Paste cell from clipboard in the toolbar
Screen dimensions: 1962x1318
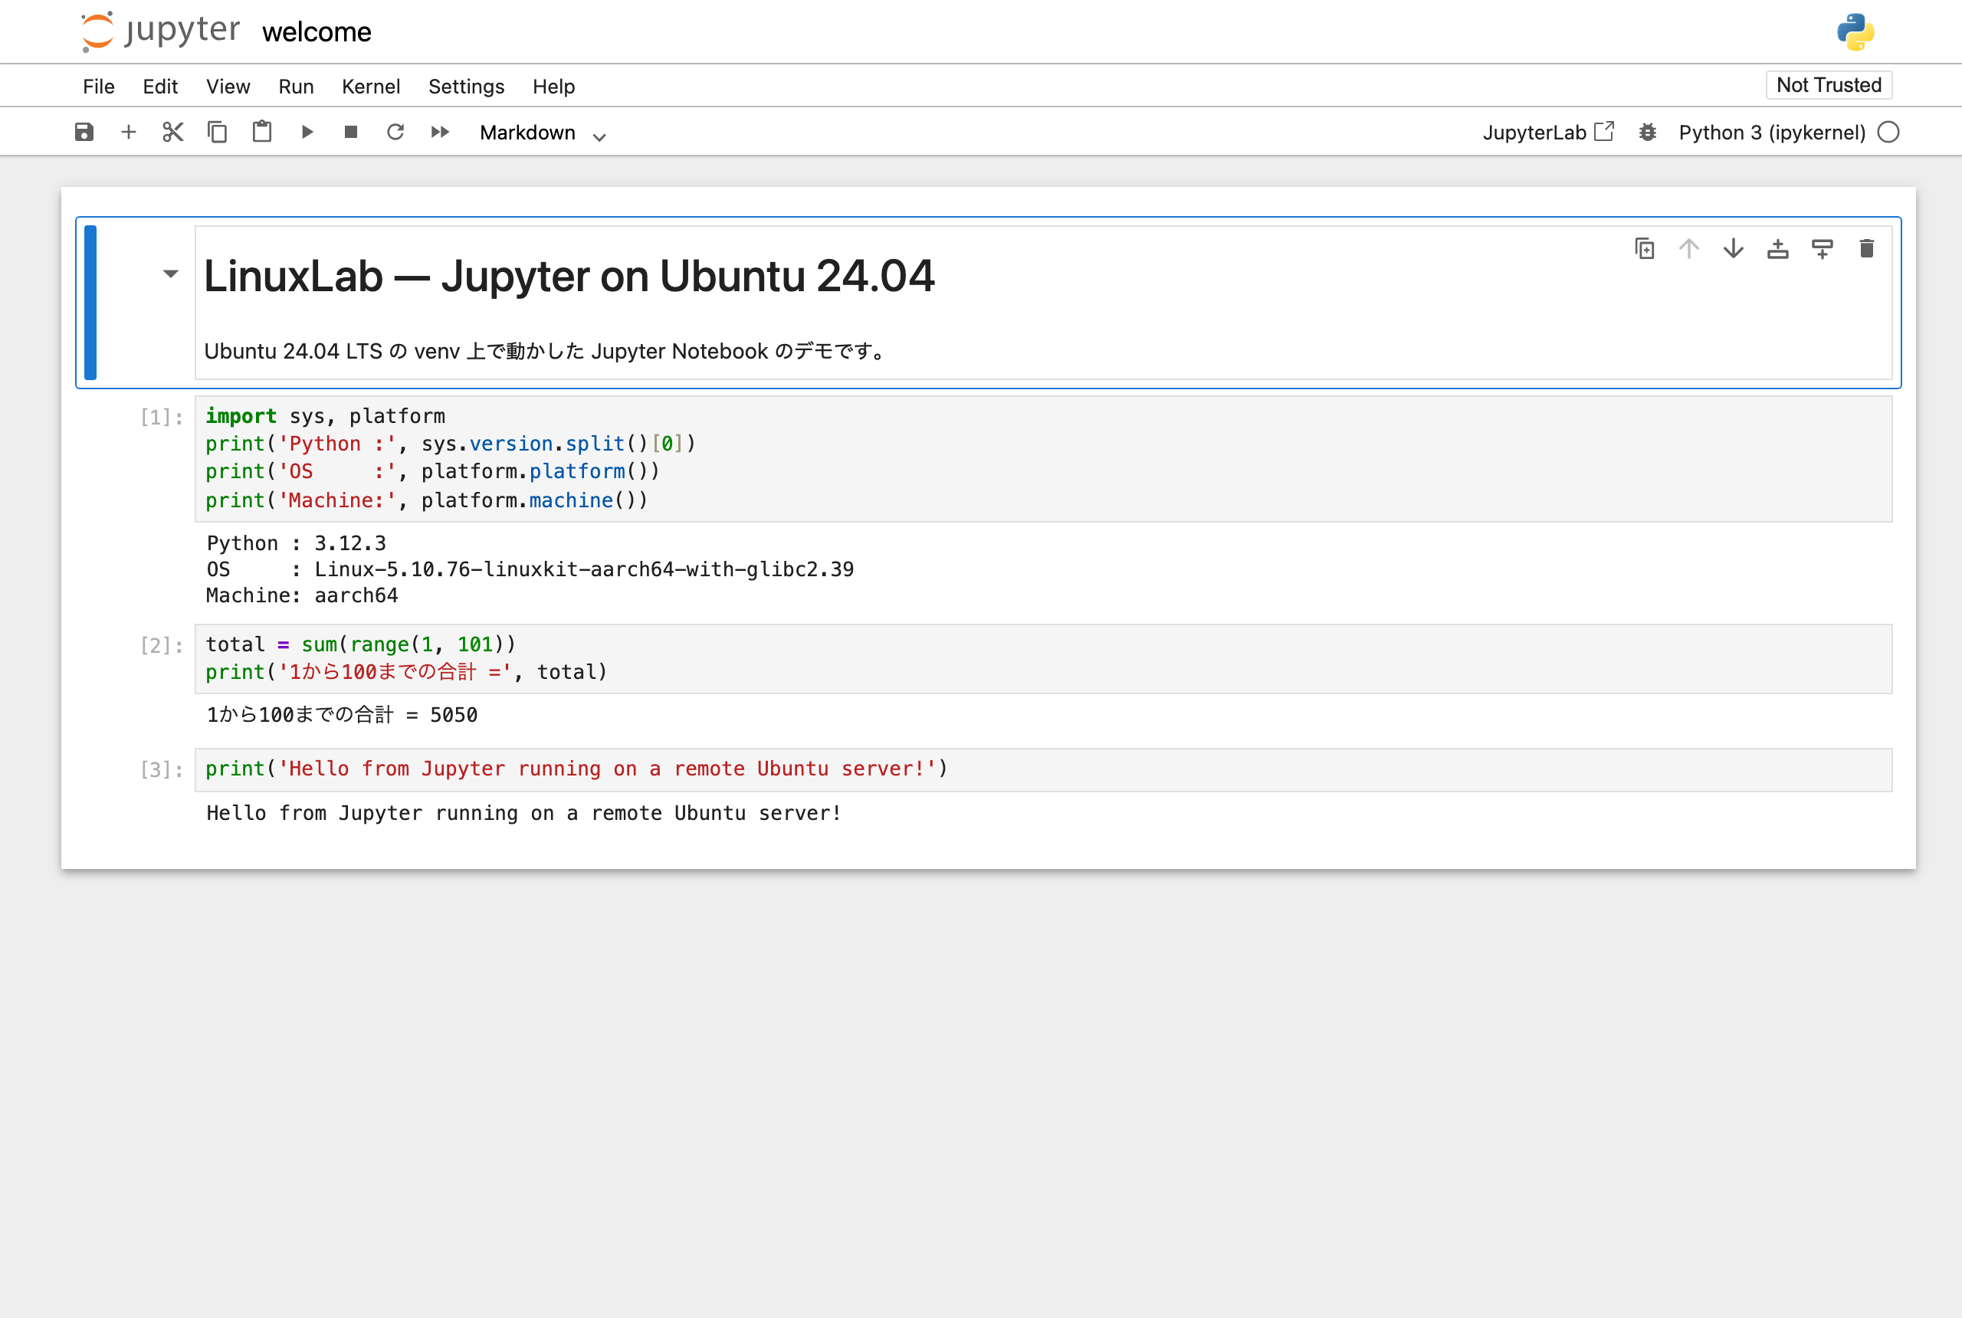pos(262,132)
